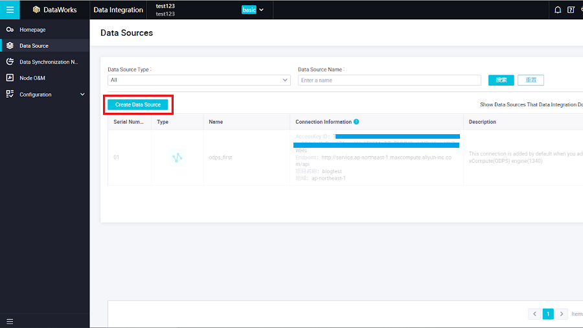Open the notifications bell icon
The image size is (583, 328).
click(x=558, y=10)
